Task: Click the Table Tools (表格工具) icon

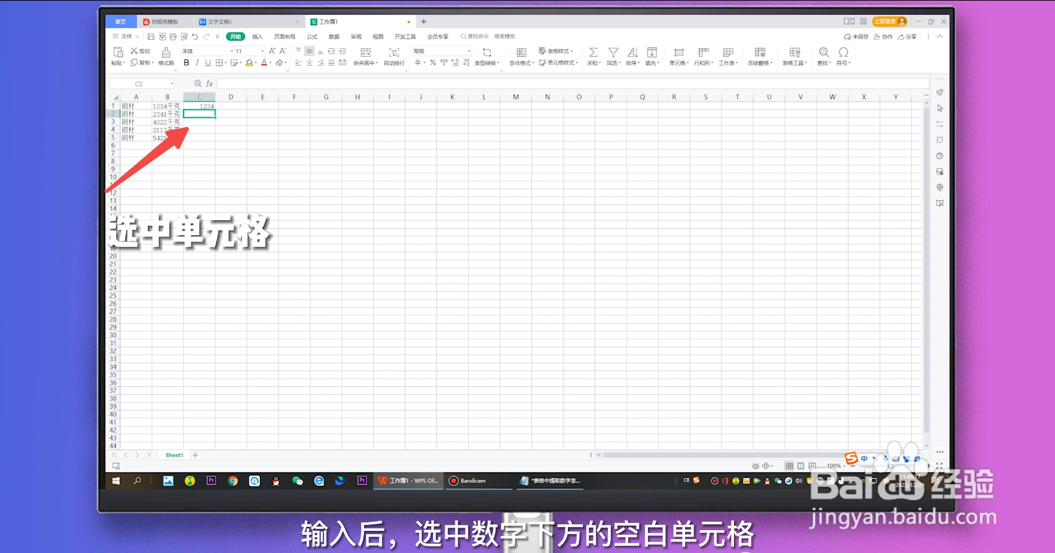Action: point(795,52)
